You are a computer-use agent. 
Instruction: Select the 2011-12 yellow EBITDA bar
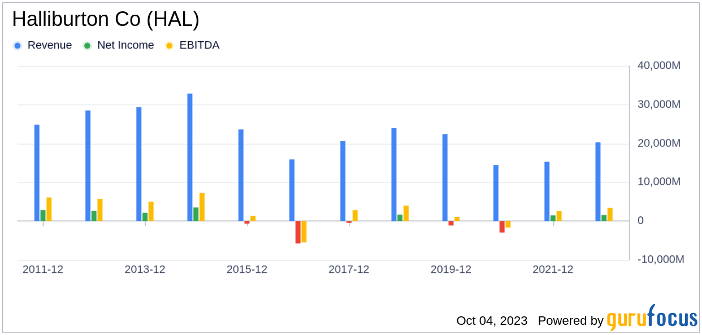coord(49,210)
